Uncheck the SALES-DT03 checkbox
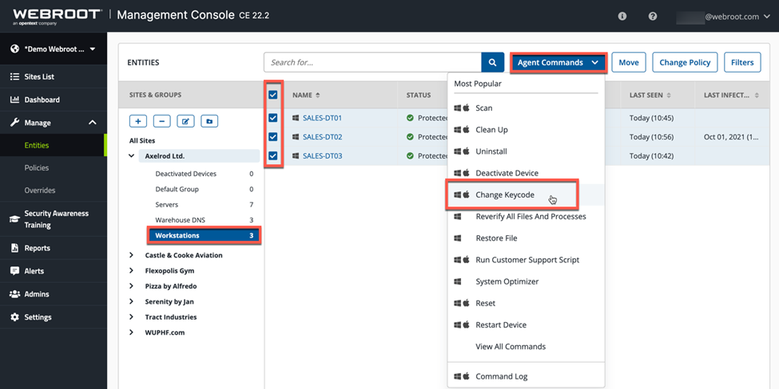The height and width of the screenshot is (389, 779). tap(272, 155)
